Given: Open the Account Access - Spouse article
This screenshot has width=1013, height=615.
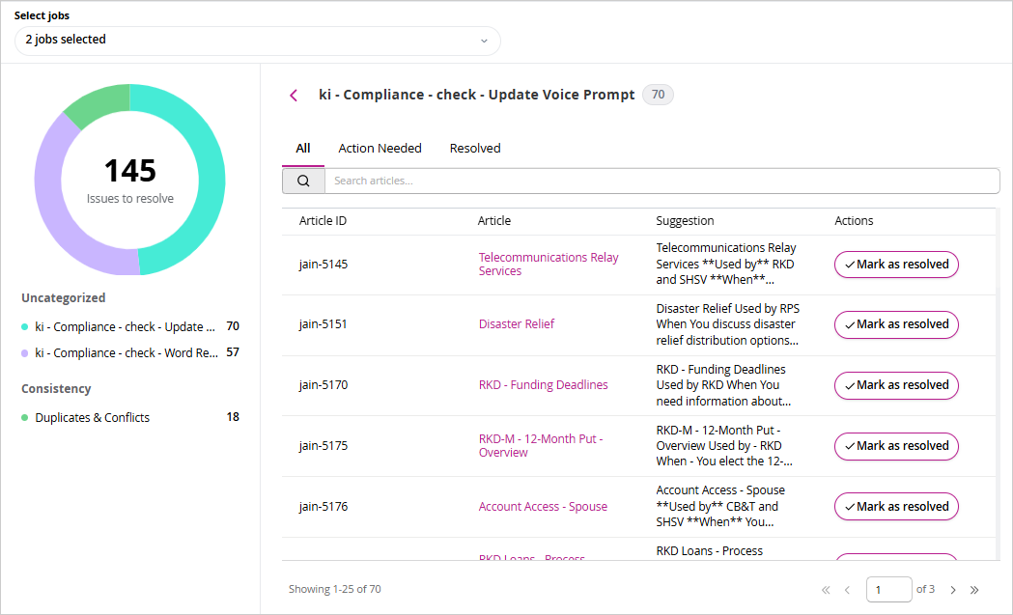Looking at the screenshot, I should [x=543, y=507].
